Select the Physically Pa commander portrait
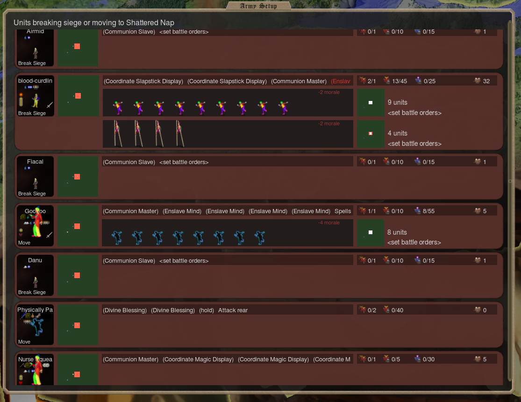Screen dimensions: 521x402 coord(35,325)
